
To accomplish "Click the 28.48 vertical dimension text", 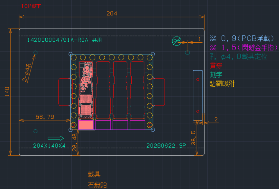I will pyautogui.click(x=74, y=142).
